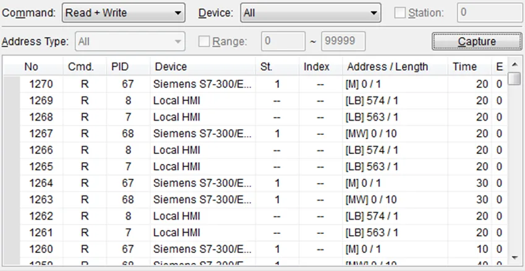Sort by the No column header
525x271 pixels.
(x=31, y=67)
